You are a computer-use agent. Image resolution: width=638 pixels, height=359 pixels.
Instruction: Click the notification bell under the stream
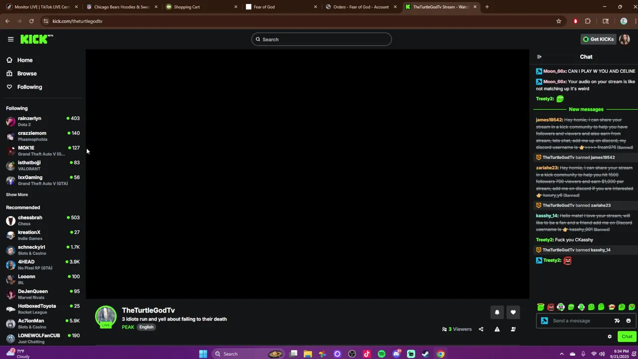[497, 312]
